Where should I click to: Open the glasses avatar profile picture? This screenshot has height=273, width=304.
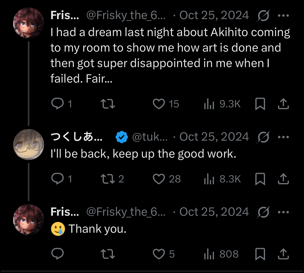coord(29,144)
